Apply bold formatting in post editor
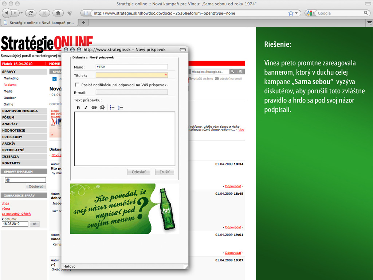The width and height of the screenshot is (373, 280). (78, 108)
